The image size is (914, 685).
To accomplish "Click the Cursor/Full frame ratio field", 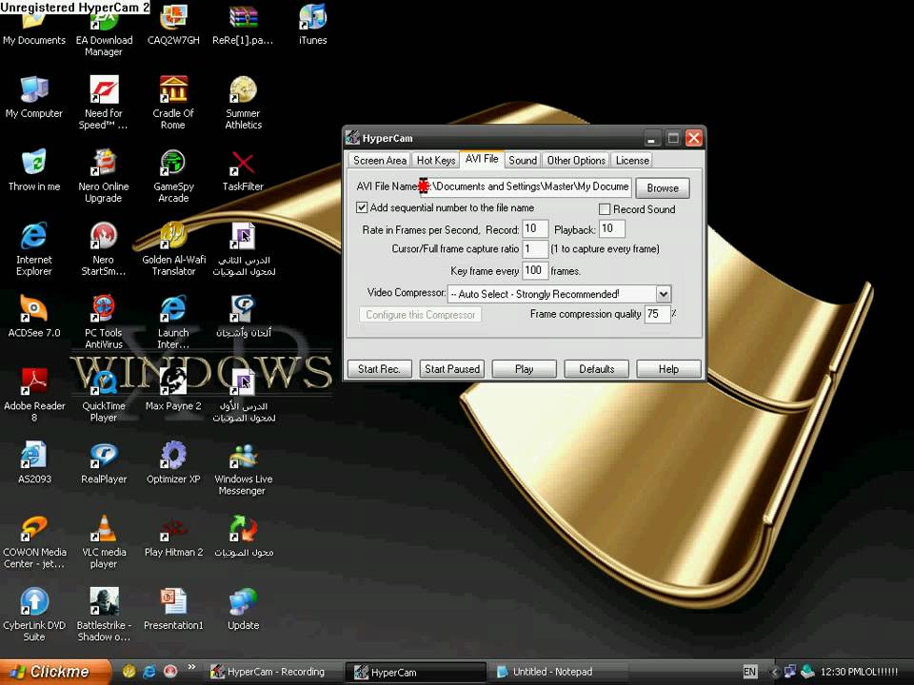I will (534, 248).
